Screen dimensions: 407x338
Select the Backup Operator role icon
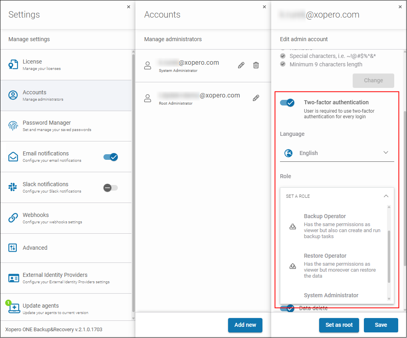[292, 226]
